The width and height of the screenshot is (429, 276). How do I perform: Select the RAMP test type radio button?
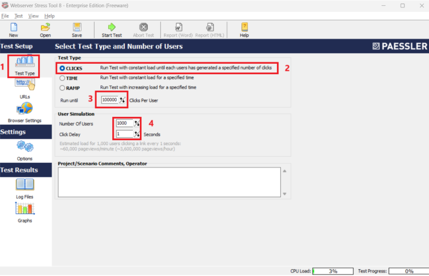(x=62, y=88)
